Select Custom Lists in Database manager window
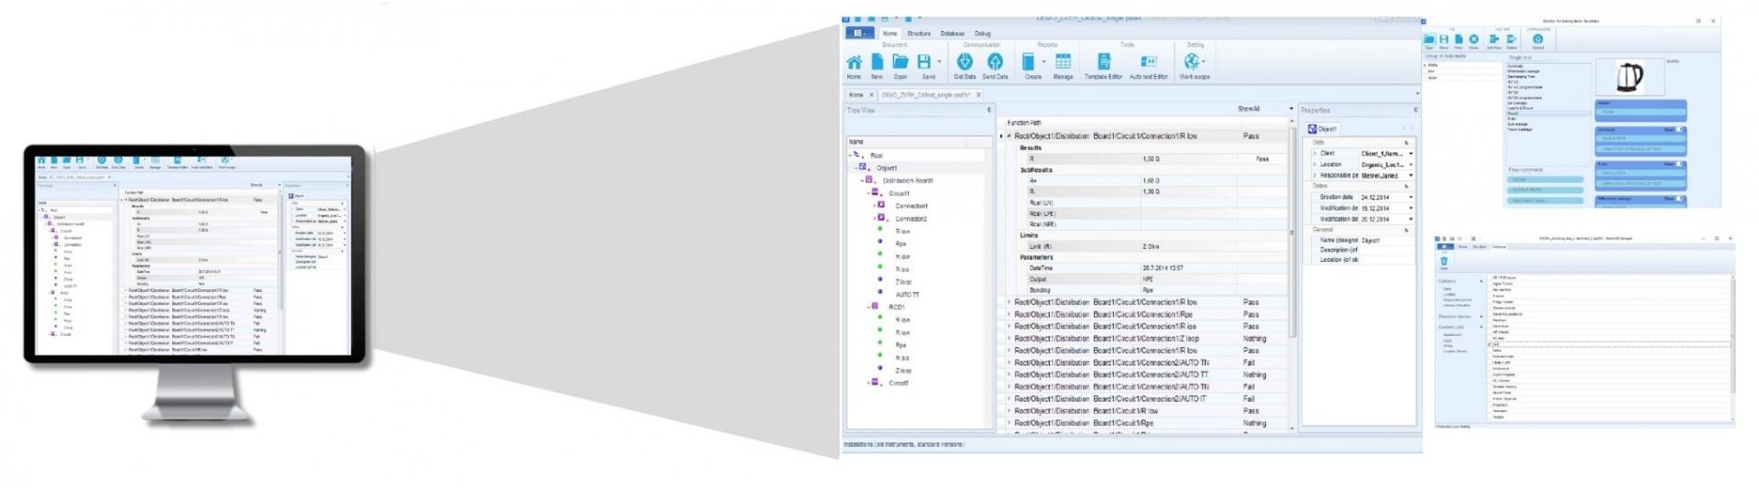This screenshot has height=488, width=1759. click(x=1451, y=327)
